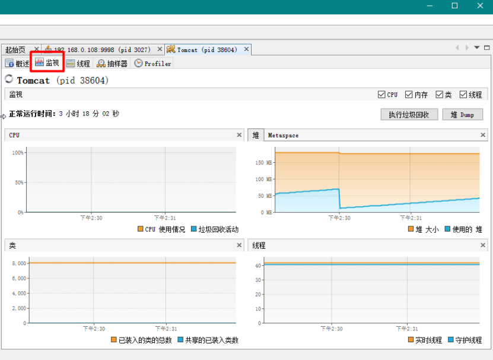493x360 pixels.
Task: Maximize the editor window icon
Action: 486,48
